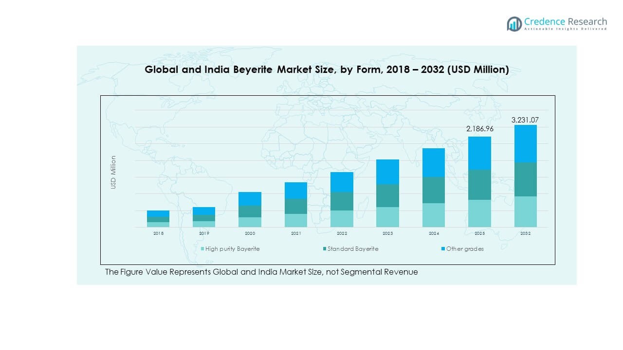Select the High purity Bayerite legend label
The width and height of the screenshot is (623, 350).
(x=232, y=249)
